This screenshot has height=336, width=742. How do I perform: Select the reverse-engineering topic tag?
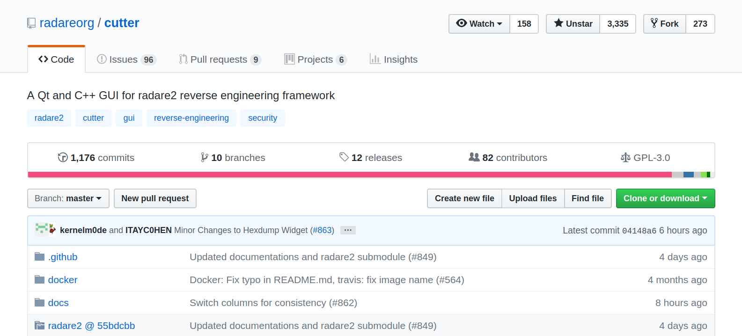[x=191, y=118]
